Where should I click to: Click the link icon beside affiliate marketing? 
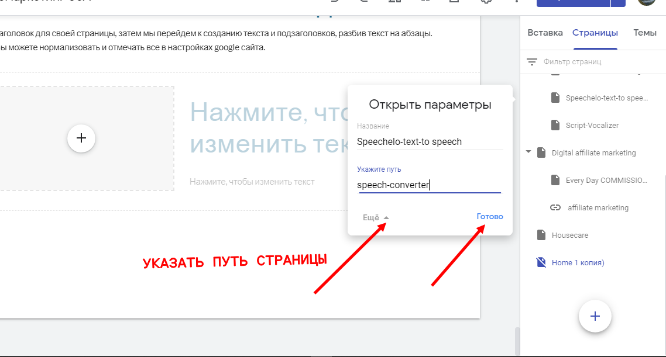click(555, 208)
